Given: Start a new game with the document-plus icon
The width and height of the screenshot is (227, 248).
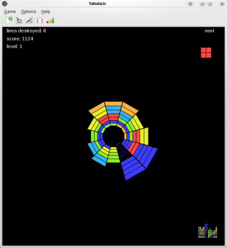Looking at the screenshot, I should pos(9,20).
